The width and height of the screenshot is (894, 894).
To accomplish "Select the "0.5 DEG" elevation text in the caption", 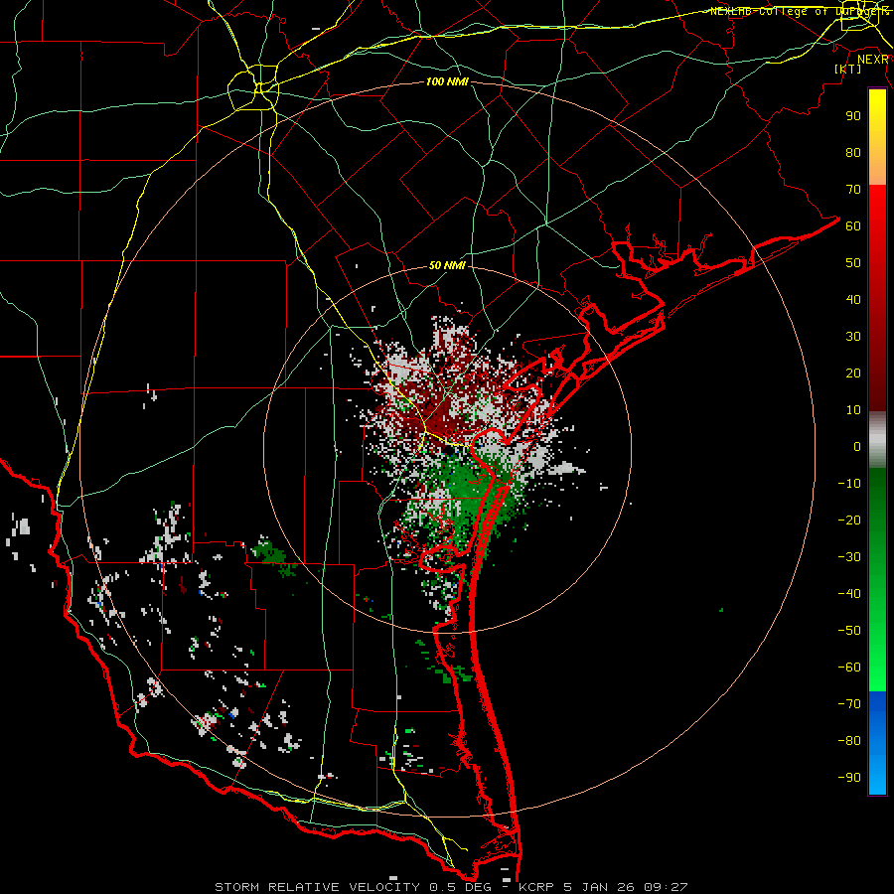I will click(x=458, y=887).
